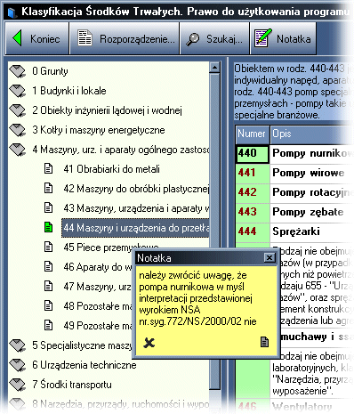Click document icon next to 43 Maszyny
Viewport: 354px width, 414px height.
(48, 208)
